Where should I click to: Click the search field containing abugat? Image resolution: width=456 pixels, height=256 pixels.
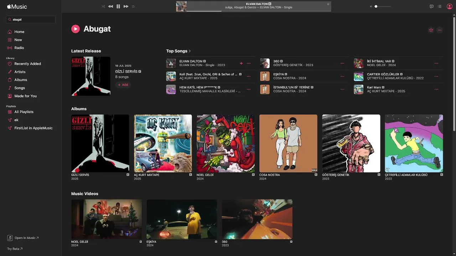tap(31, 20)
